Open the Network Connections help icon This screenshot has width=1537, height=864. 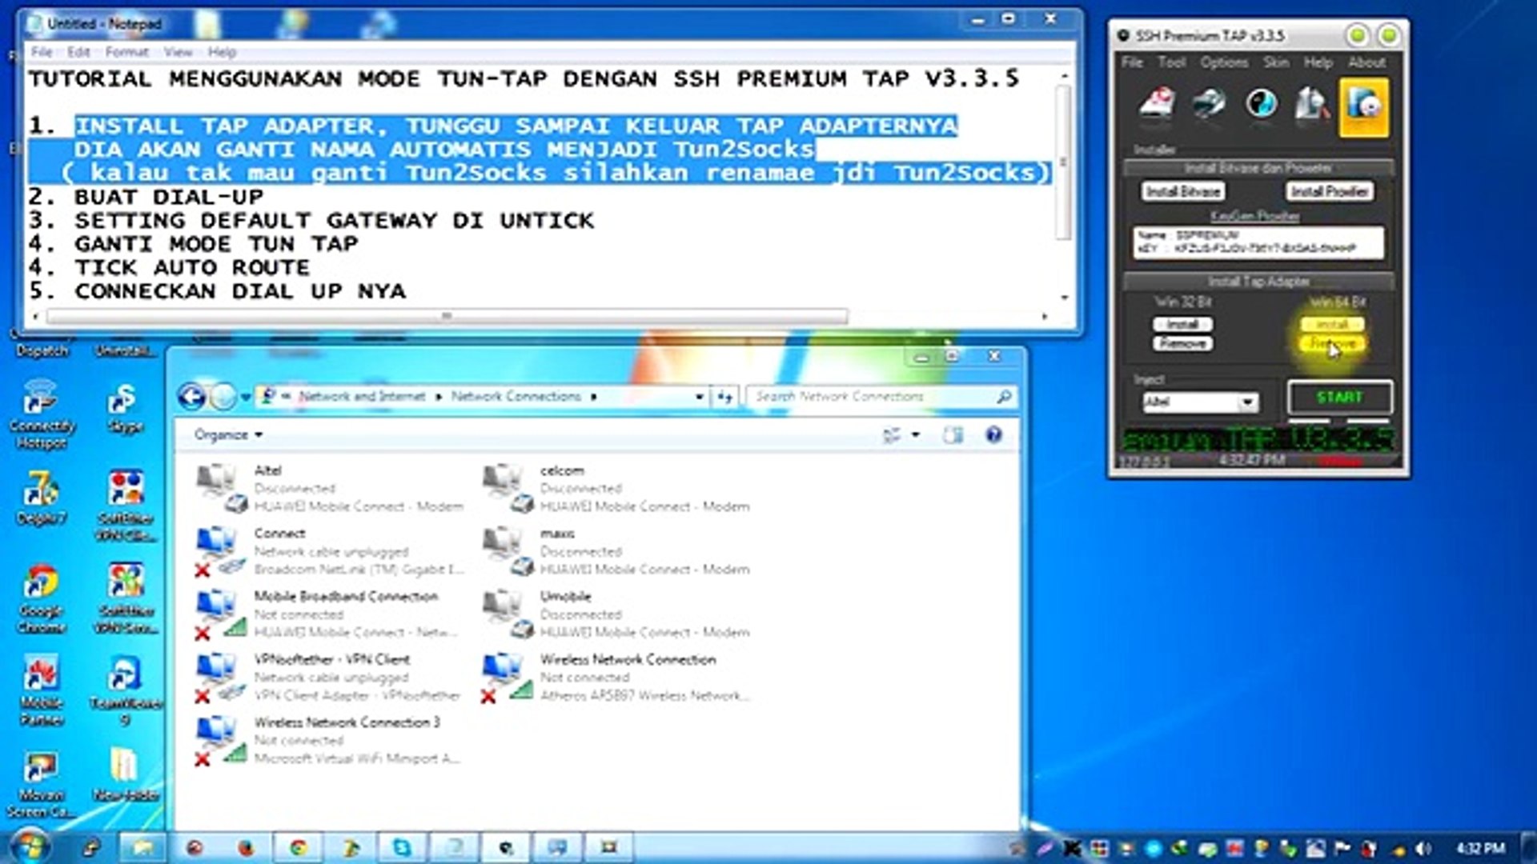993,435
